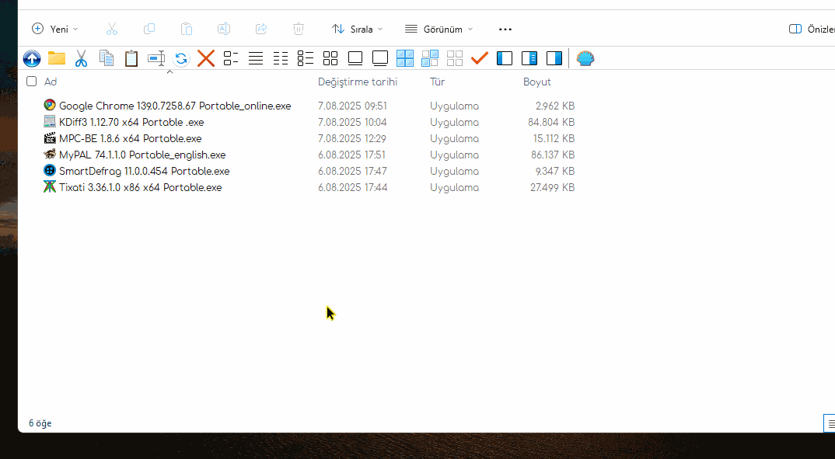Sort by Tür column header
Image resolution: width=835 pixels, height=459 pixels.
click(x=437, y=82)
